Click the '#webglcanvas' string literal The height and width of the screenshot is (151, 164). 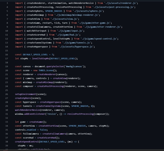pos(74,66)
